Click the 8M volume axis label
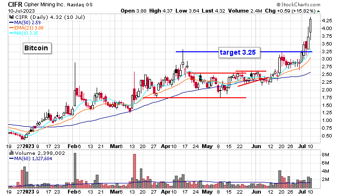Image resolution: width=340 pixels, height=196 pixels. click(326, 155)
